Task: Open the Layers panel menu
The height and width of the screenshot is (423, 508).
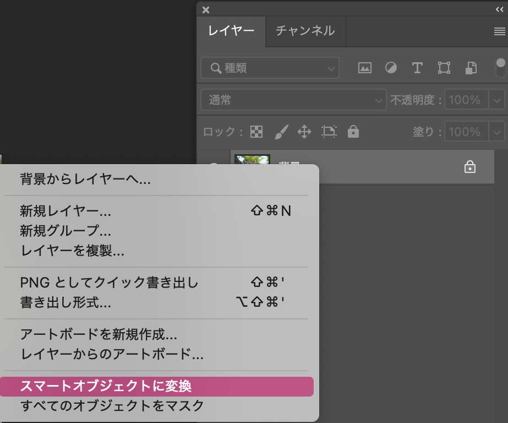Action: coord(500,31)
